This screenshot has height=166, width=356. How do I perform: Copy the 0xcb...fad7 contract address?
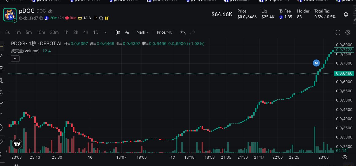coord(41,18)
